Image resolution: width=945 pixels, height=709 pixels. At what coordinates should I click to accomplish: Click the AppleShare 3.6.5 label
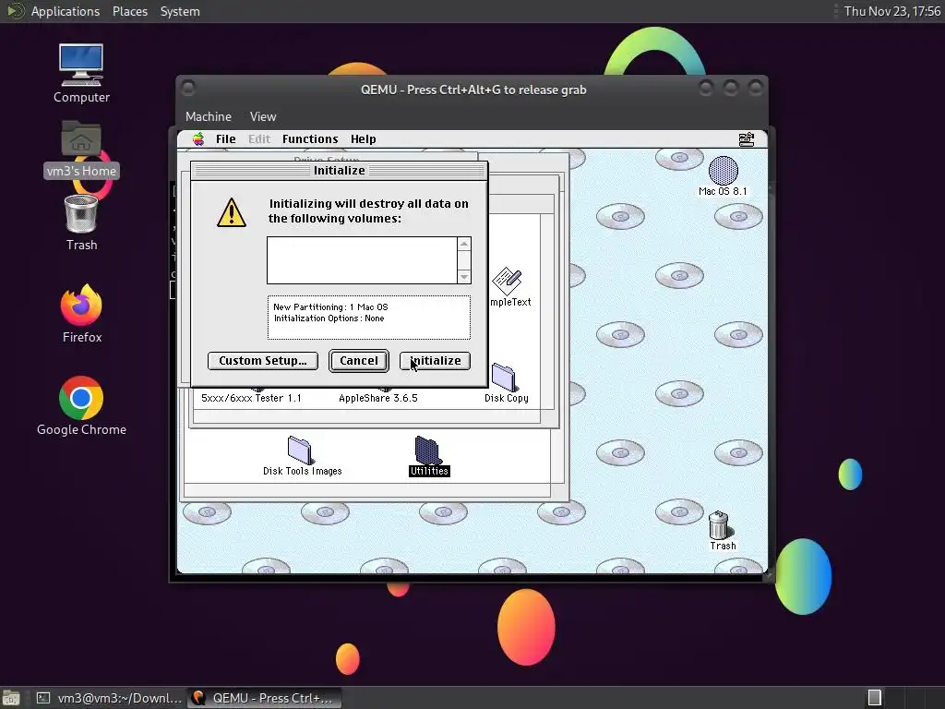click(377, 398)
